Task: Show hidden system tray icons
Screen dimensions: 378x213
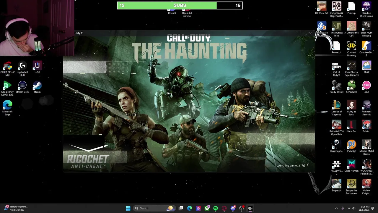Action: (336, 208)
